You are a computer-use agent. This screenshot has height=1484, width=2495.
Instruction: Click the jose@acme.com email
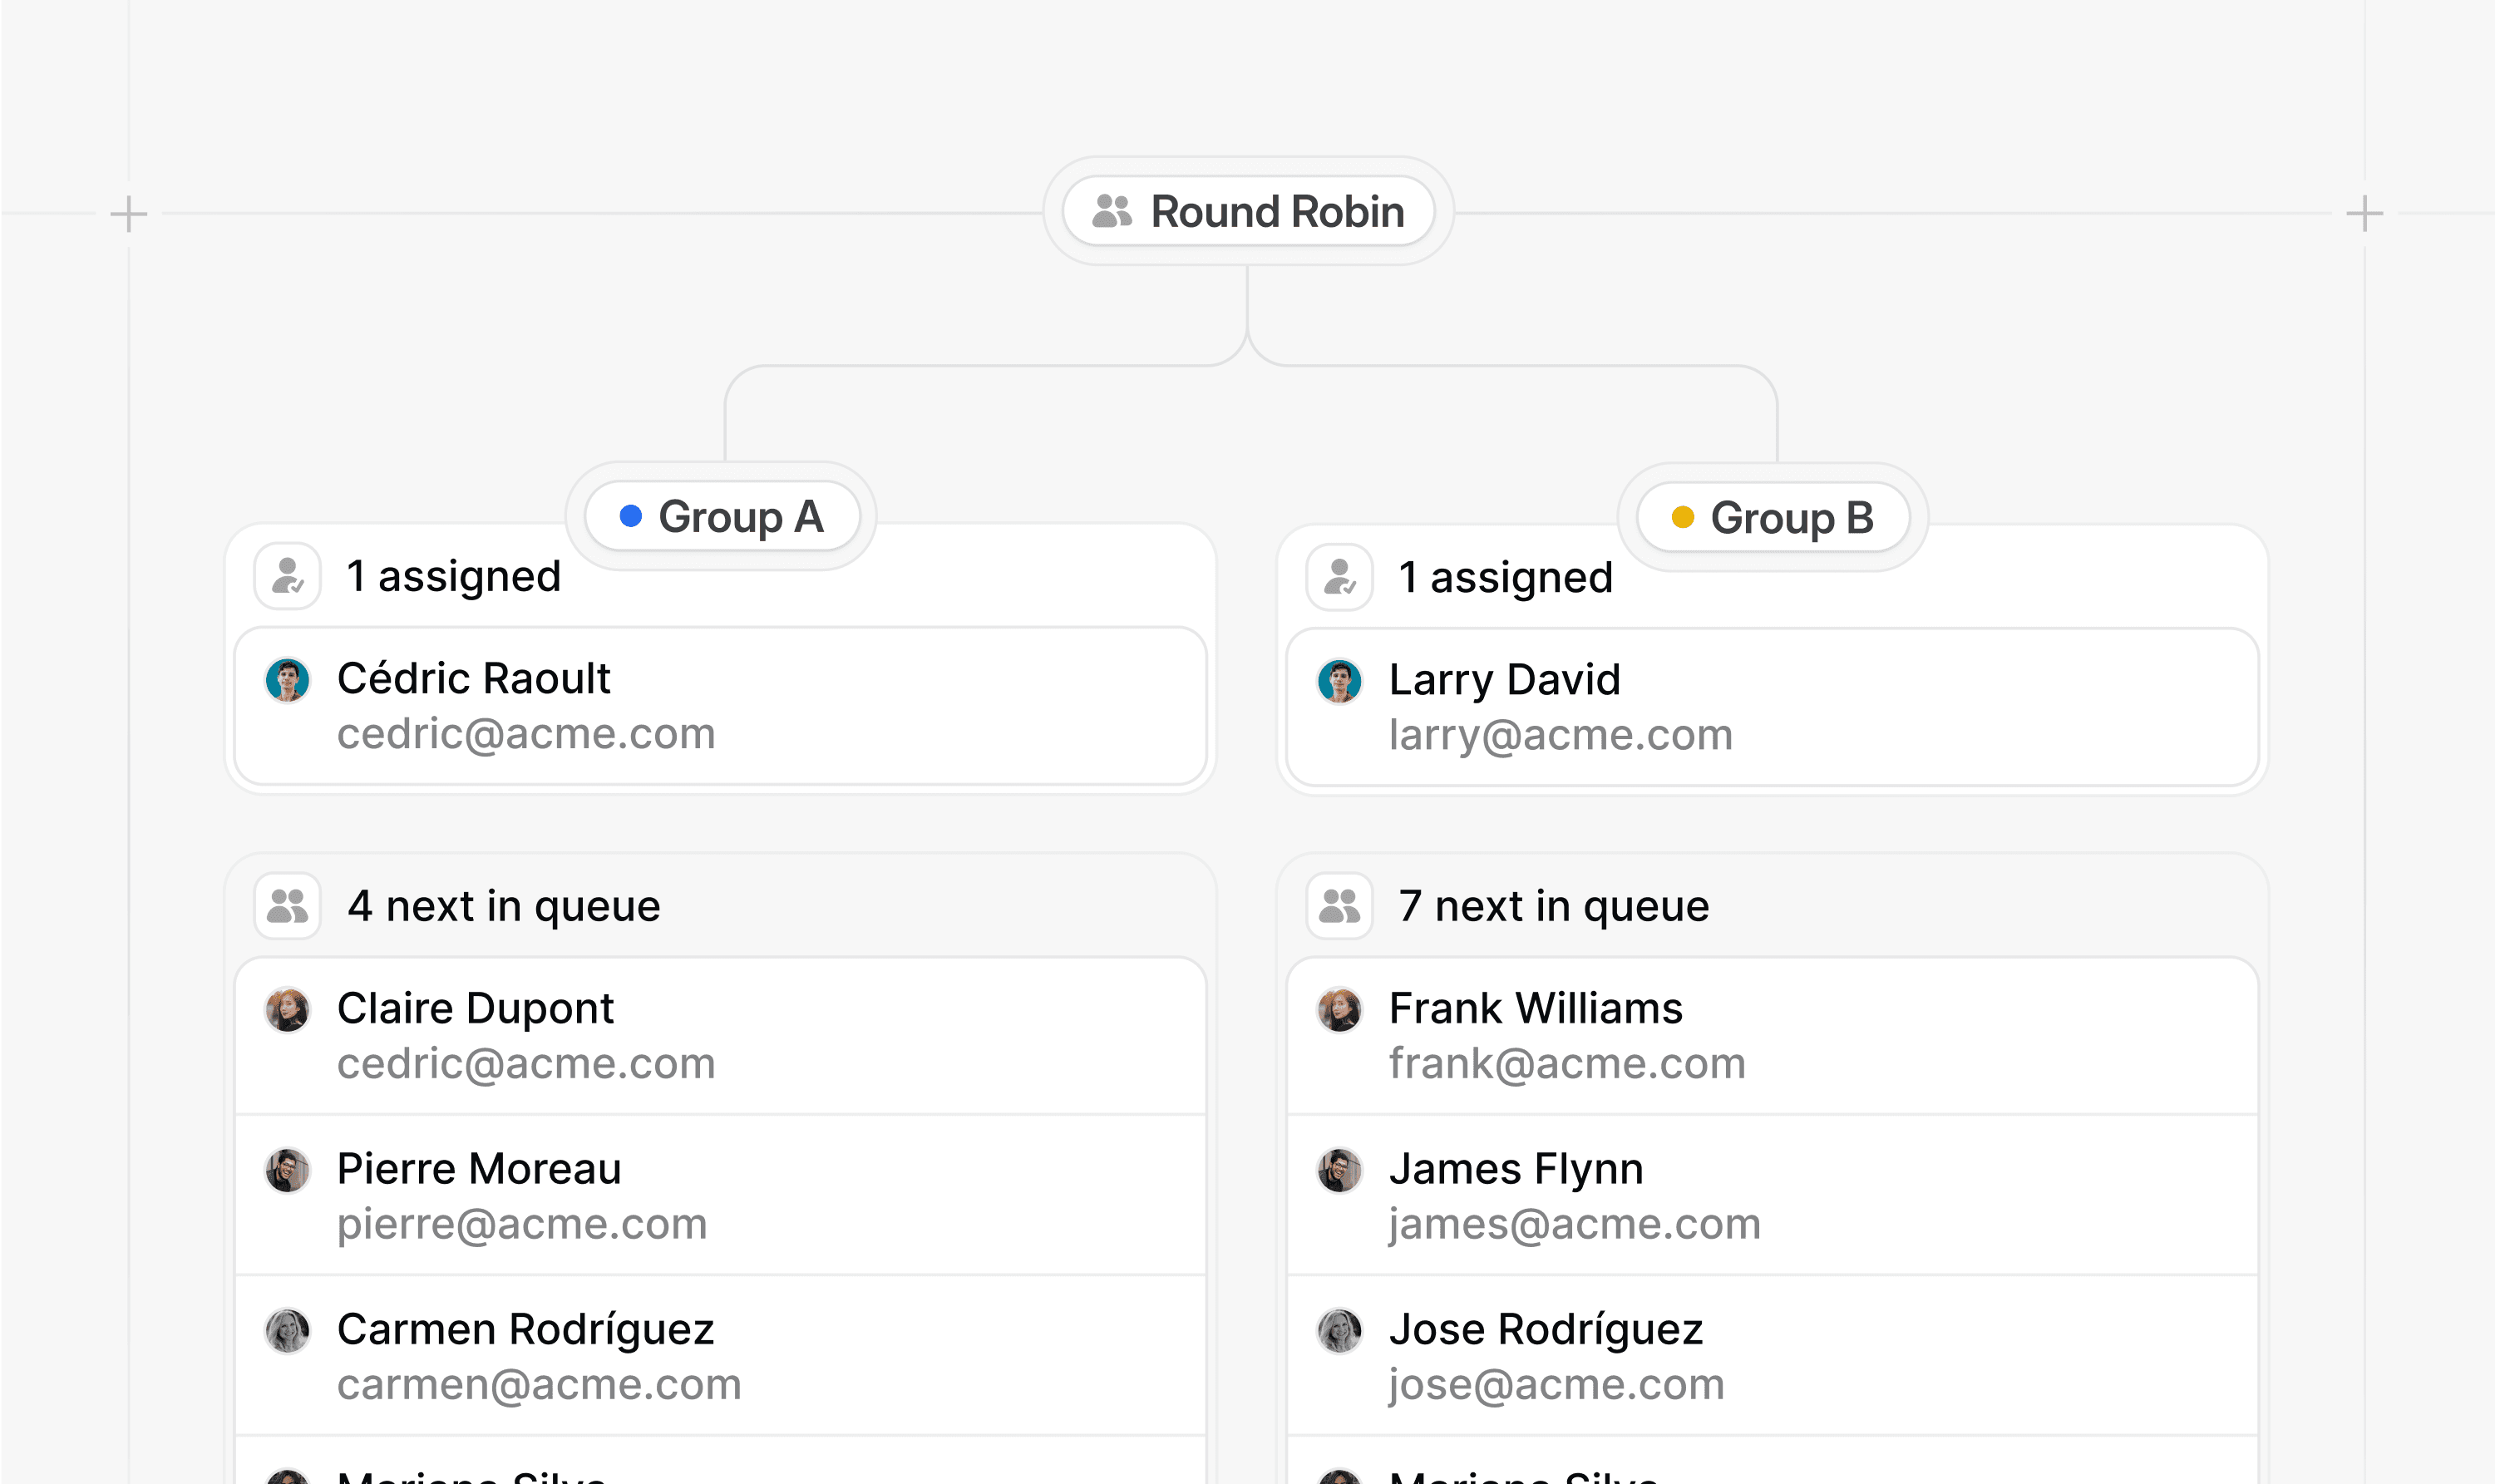(x=1557, y=1385)
